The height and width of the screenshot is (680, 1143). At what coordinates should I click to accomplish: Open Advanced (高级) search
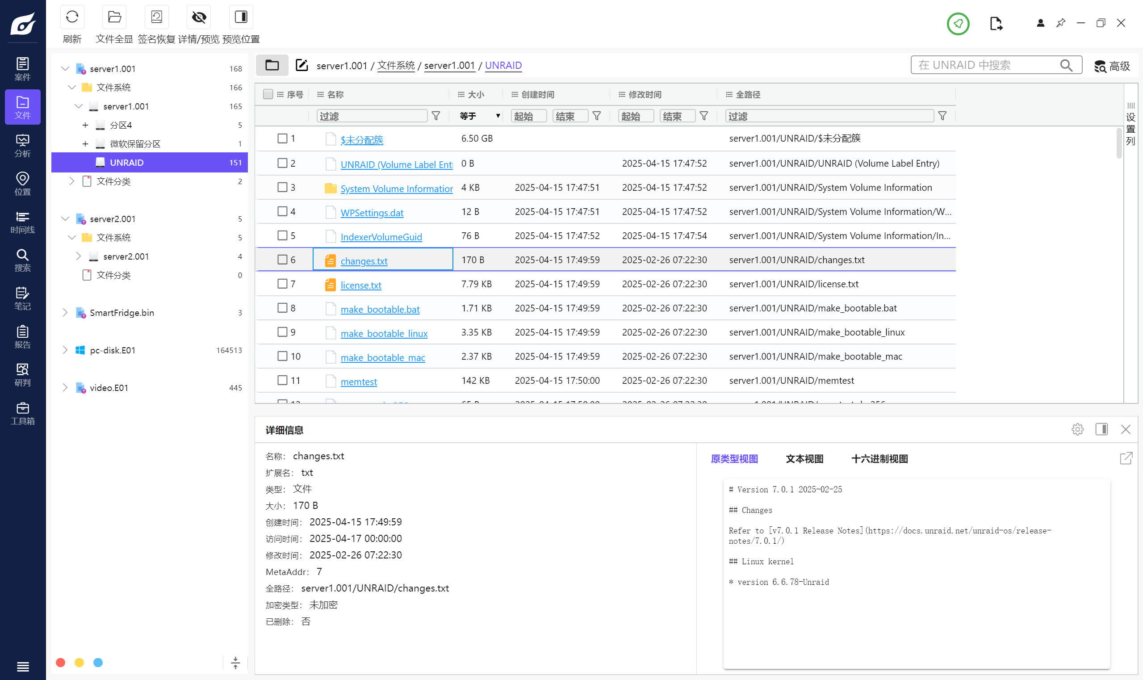[x=1112, y=66]
